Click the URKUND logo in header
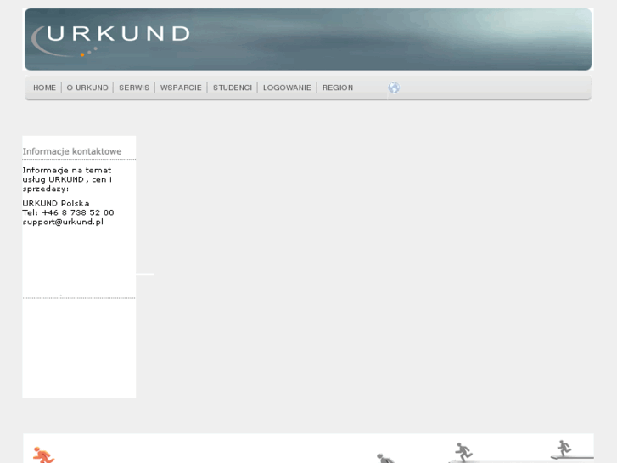This screenshot has height=463, width=617. [110, 41]
